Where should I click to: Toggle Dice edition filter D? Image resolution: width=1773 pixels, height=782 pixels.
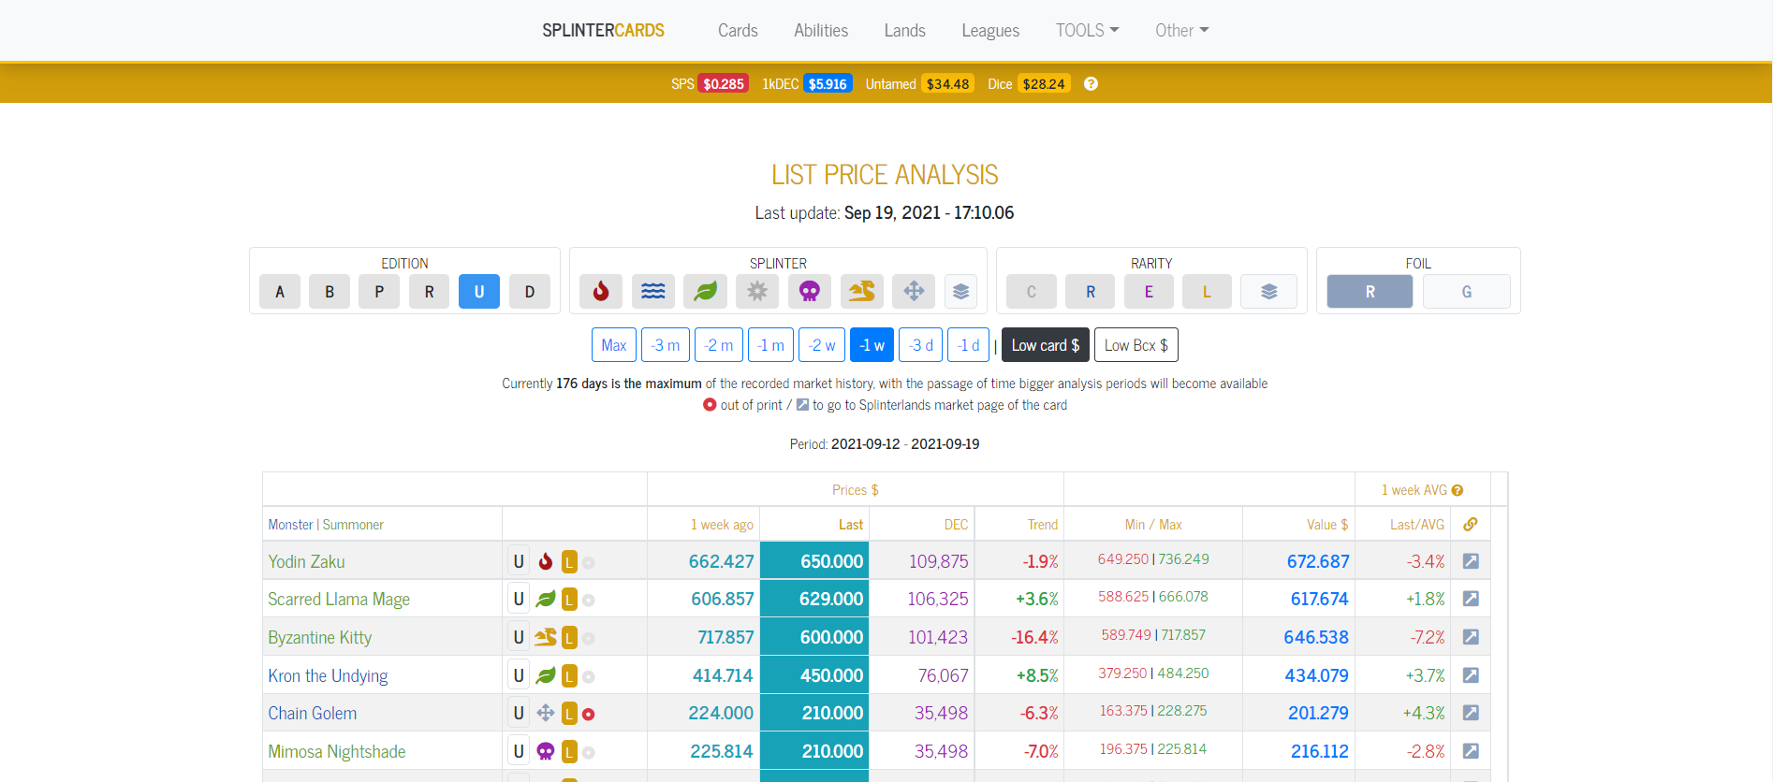pyautogui.click(x=530, y=292)
